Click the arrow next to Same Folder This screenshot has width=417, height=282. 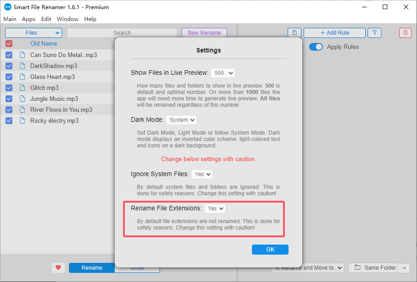404,268
